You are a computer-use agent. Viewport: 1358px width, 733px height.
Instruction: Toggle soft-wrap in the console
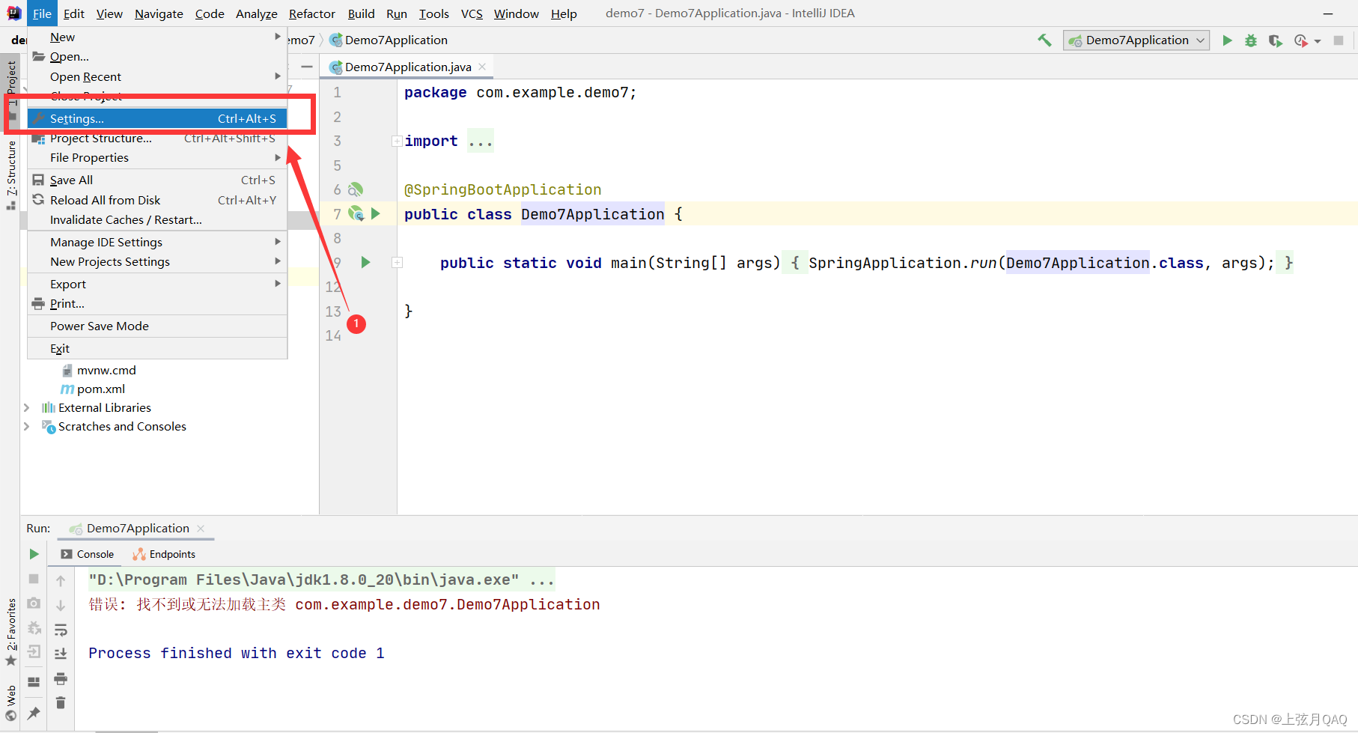pos(61,630)
